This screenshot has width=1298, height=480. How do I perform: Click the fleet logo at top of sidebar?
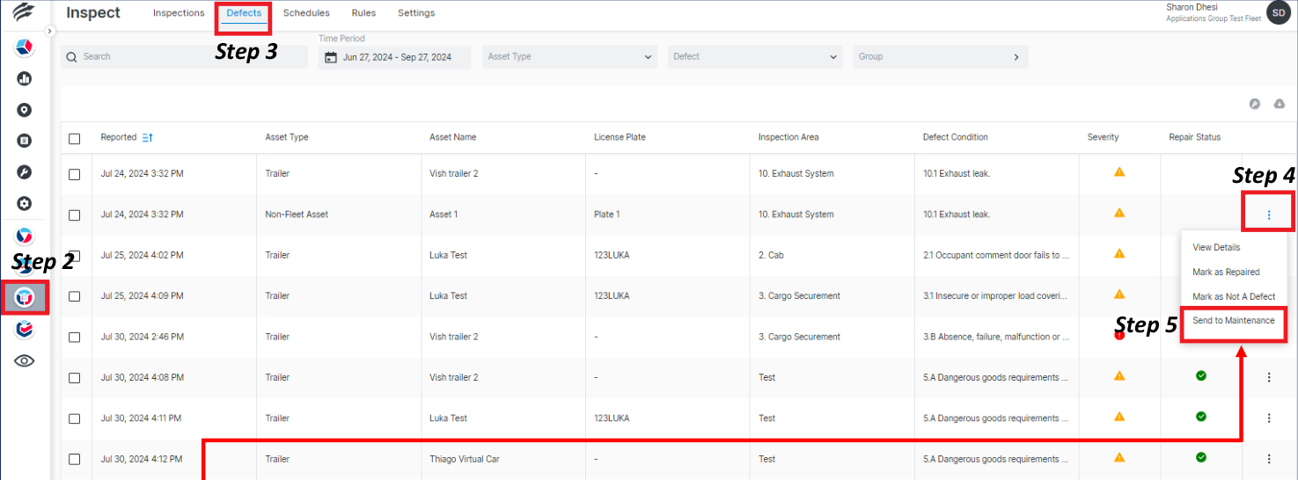[x=25, y=12]
